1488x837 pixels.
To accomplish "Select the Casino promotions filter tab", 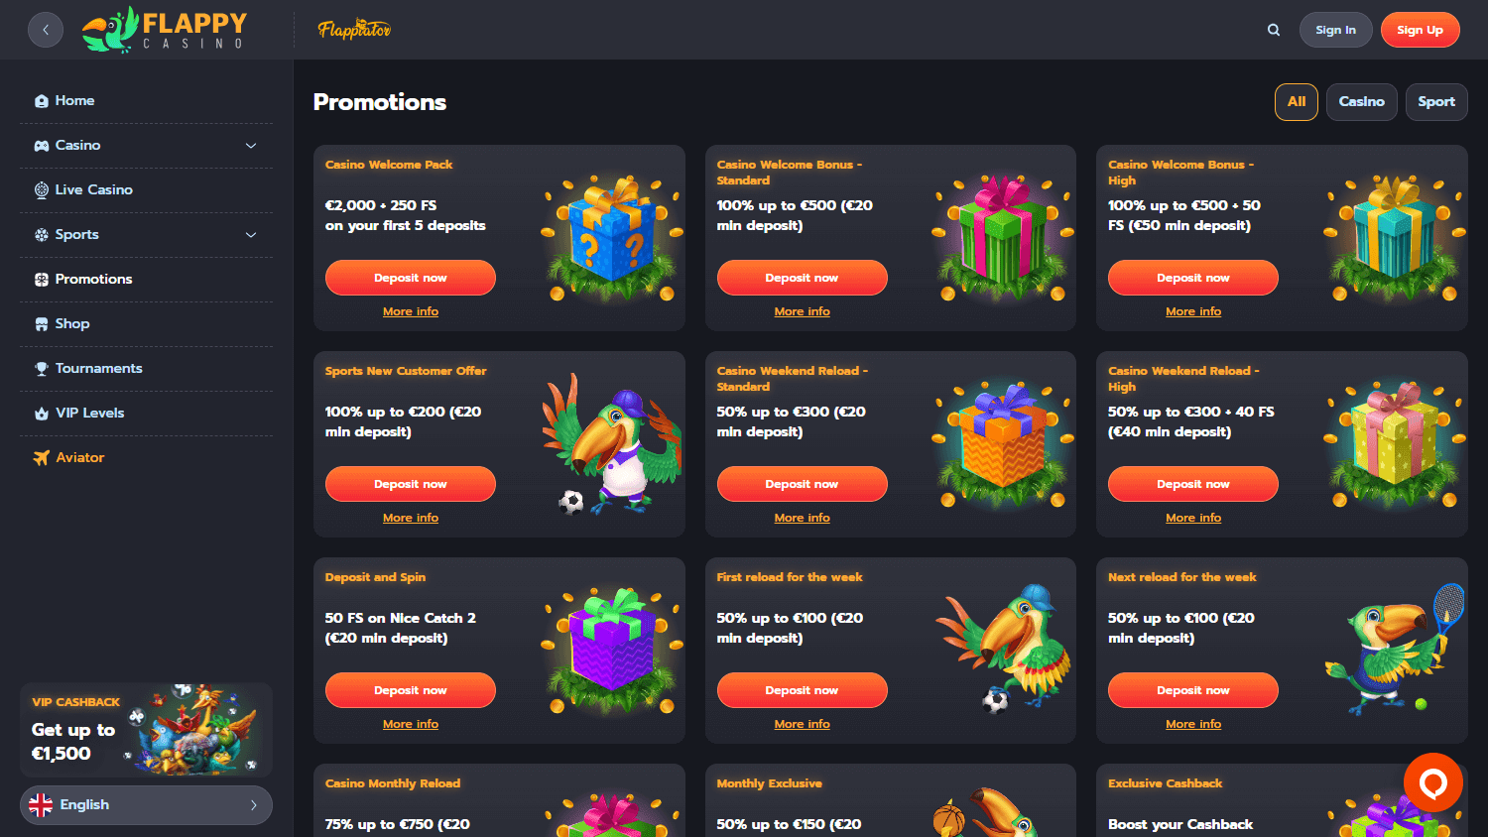I will tap(1361, 101).
